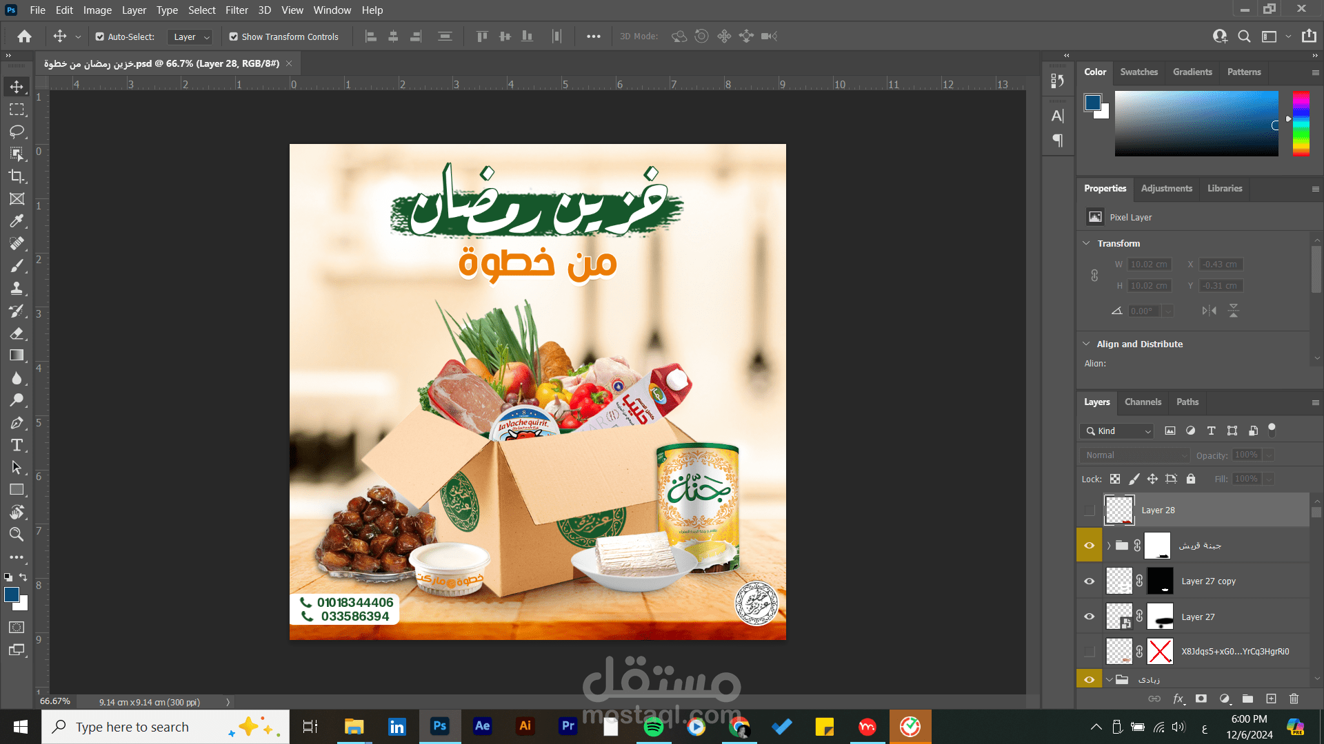Open the Kind filter dropdown in Layers
This screenshot has width=1324, height=744.
pyautogui.click(x=1117, y=431)
